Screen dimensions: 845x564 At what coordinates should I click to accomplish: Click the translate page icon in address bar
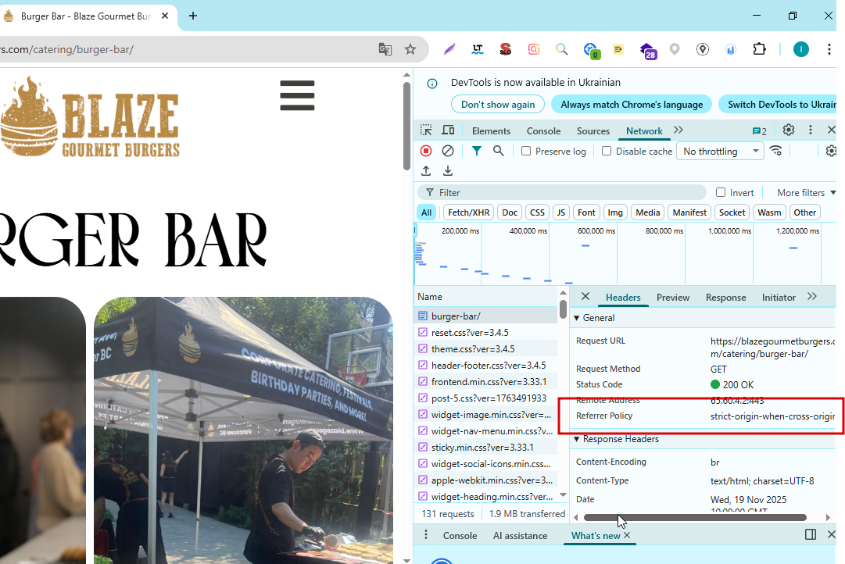(x=385, y=49)
